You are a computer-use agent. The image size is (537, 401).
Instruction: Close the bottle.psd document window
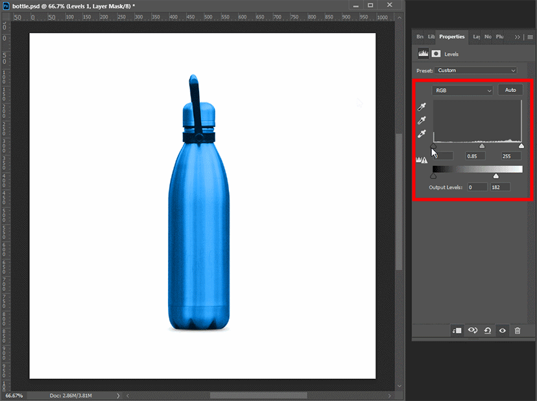point(389,5)
